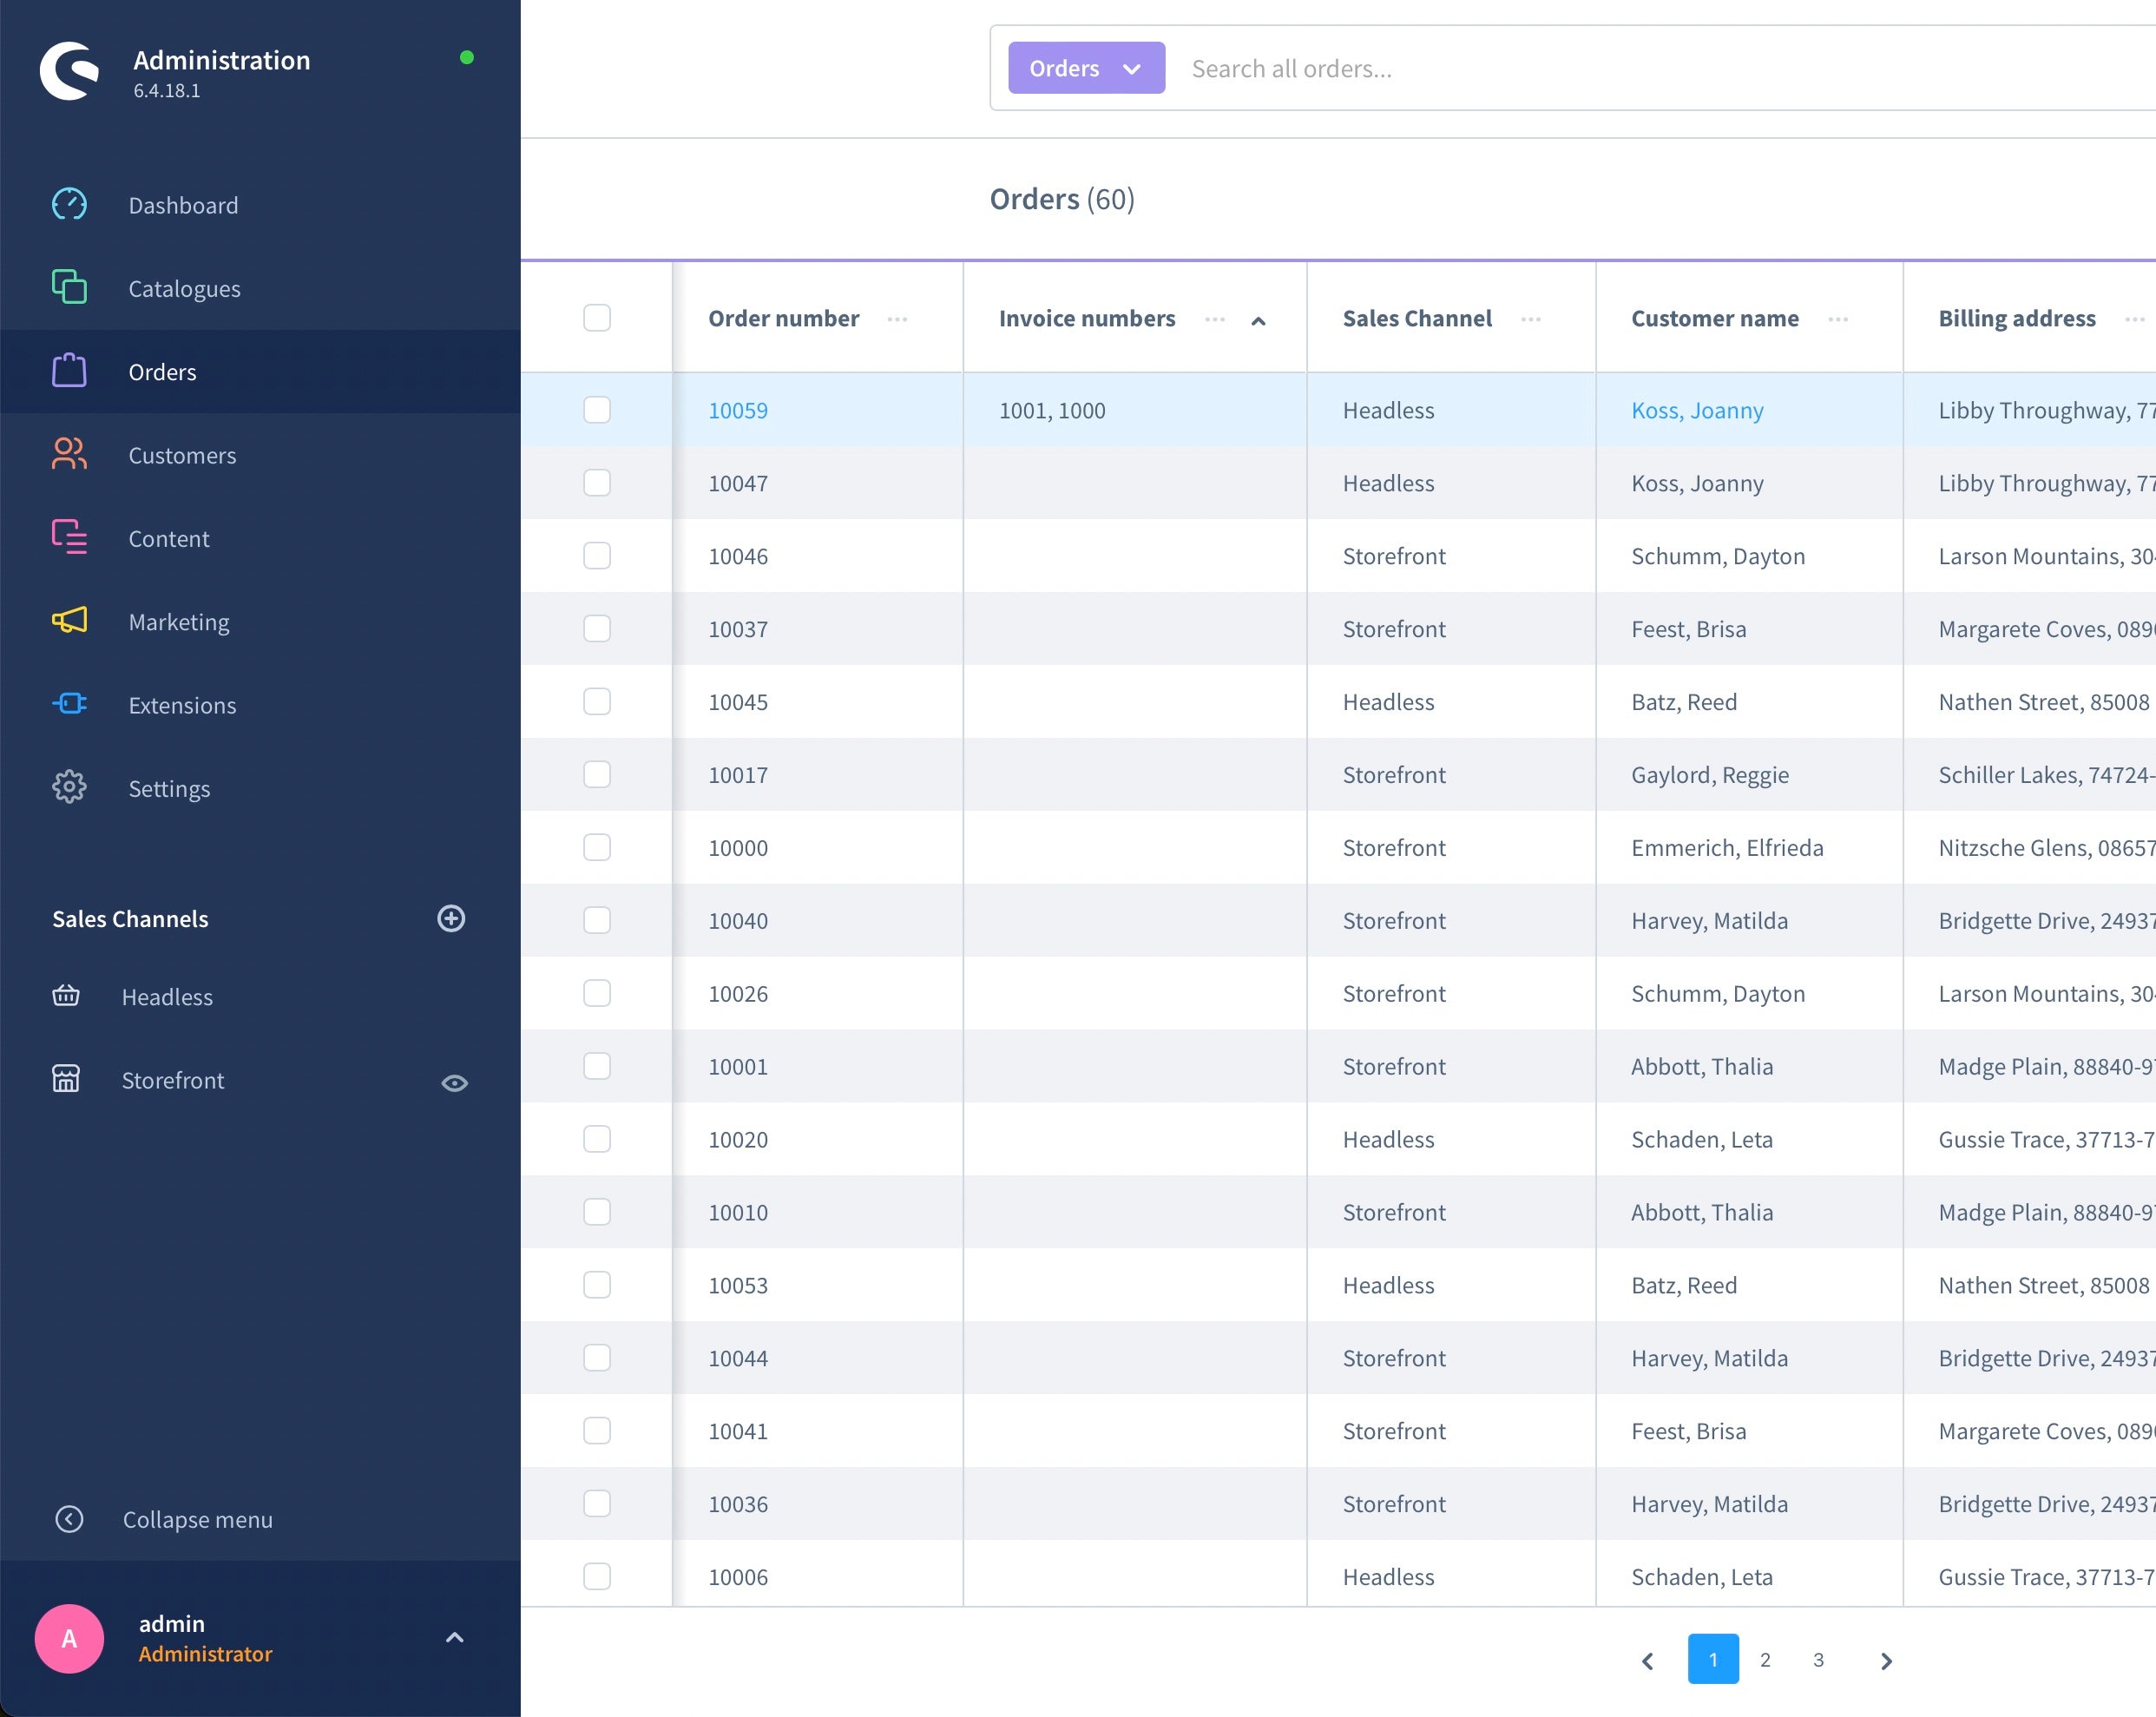Click the Dashboard icon in sidebar
The image size is (2156, 1717).
[x=69, y=203]
